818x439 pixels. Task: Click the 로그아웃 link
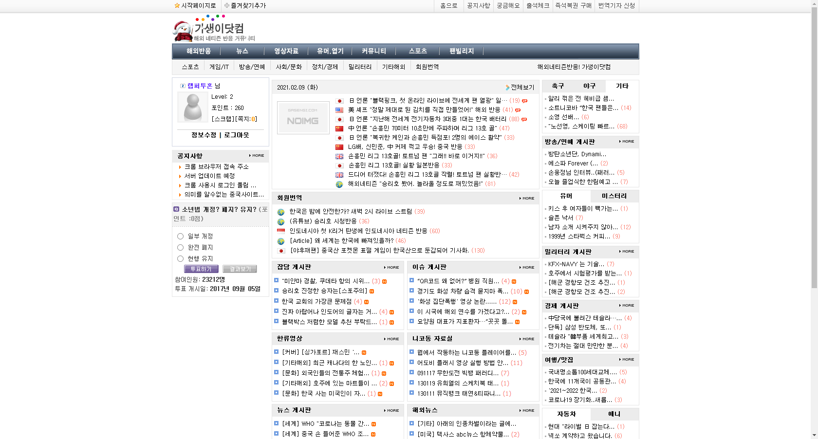[x=237, y=135]
